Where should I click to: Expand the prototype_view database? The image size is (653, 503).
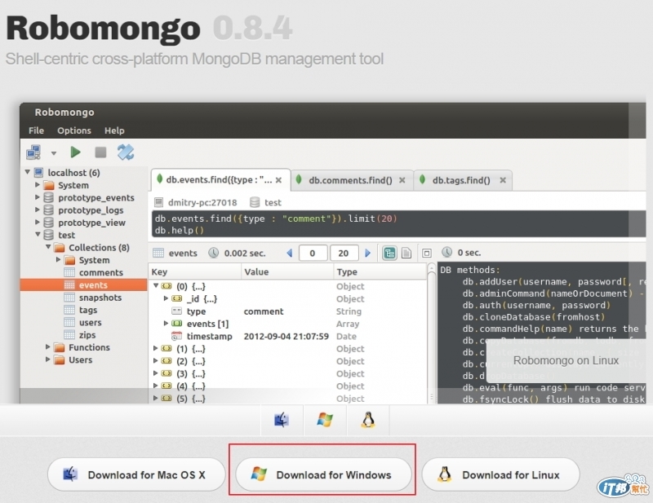(38, 222)
